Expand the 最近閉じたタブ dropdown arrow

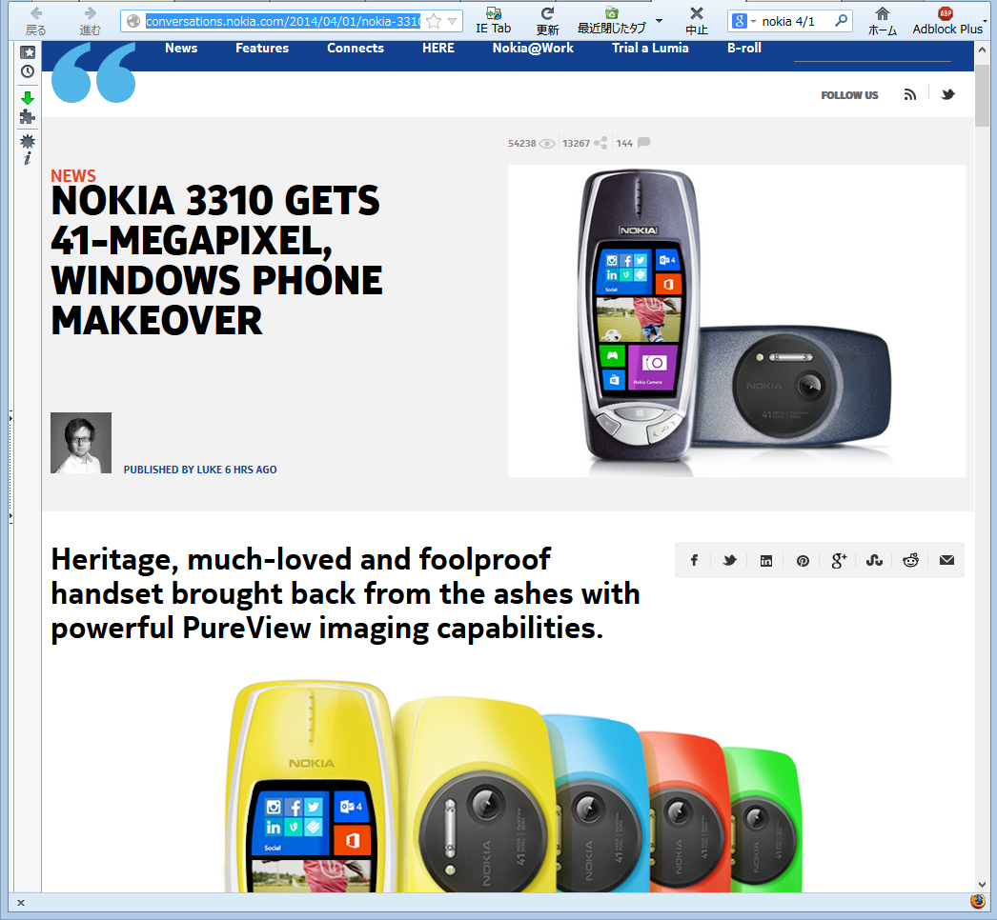[659, 20]
